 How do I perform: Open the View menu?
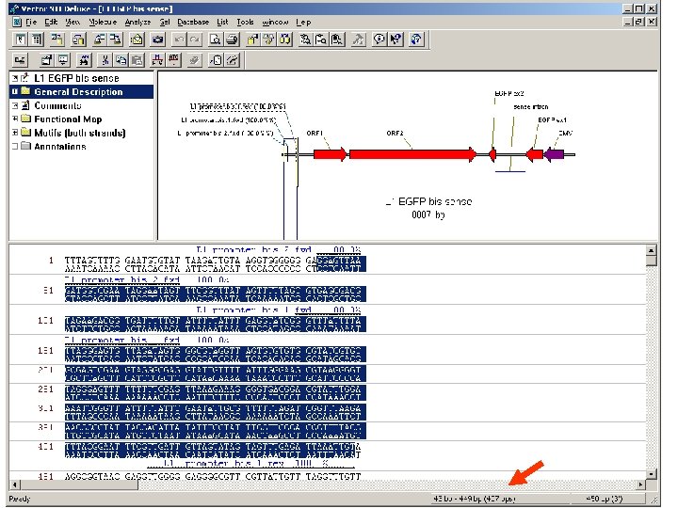tap(73, 22)
